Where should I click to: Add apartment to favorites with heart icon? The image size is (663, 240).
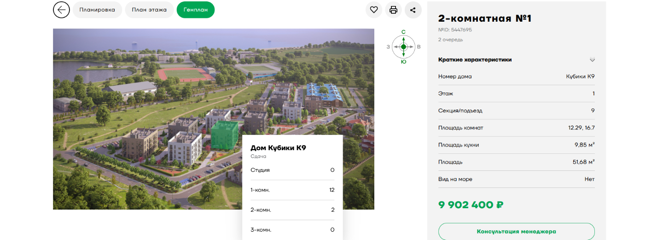[x=374, y=10]
